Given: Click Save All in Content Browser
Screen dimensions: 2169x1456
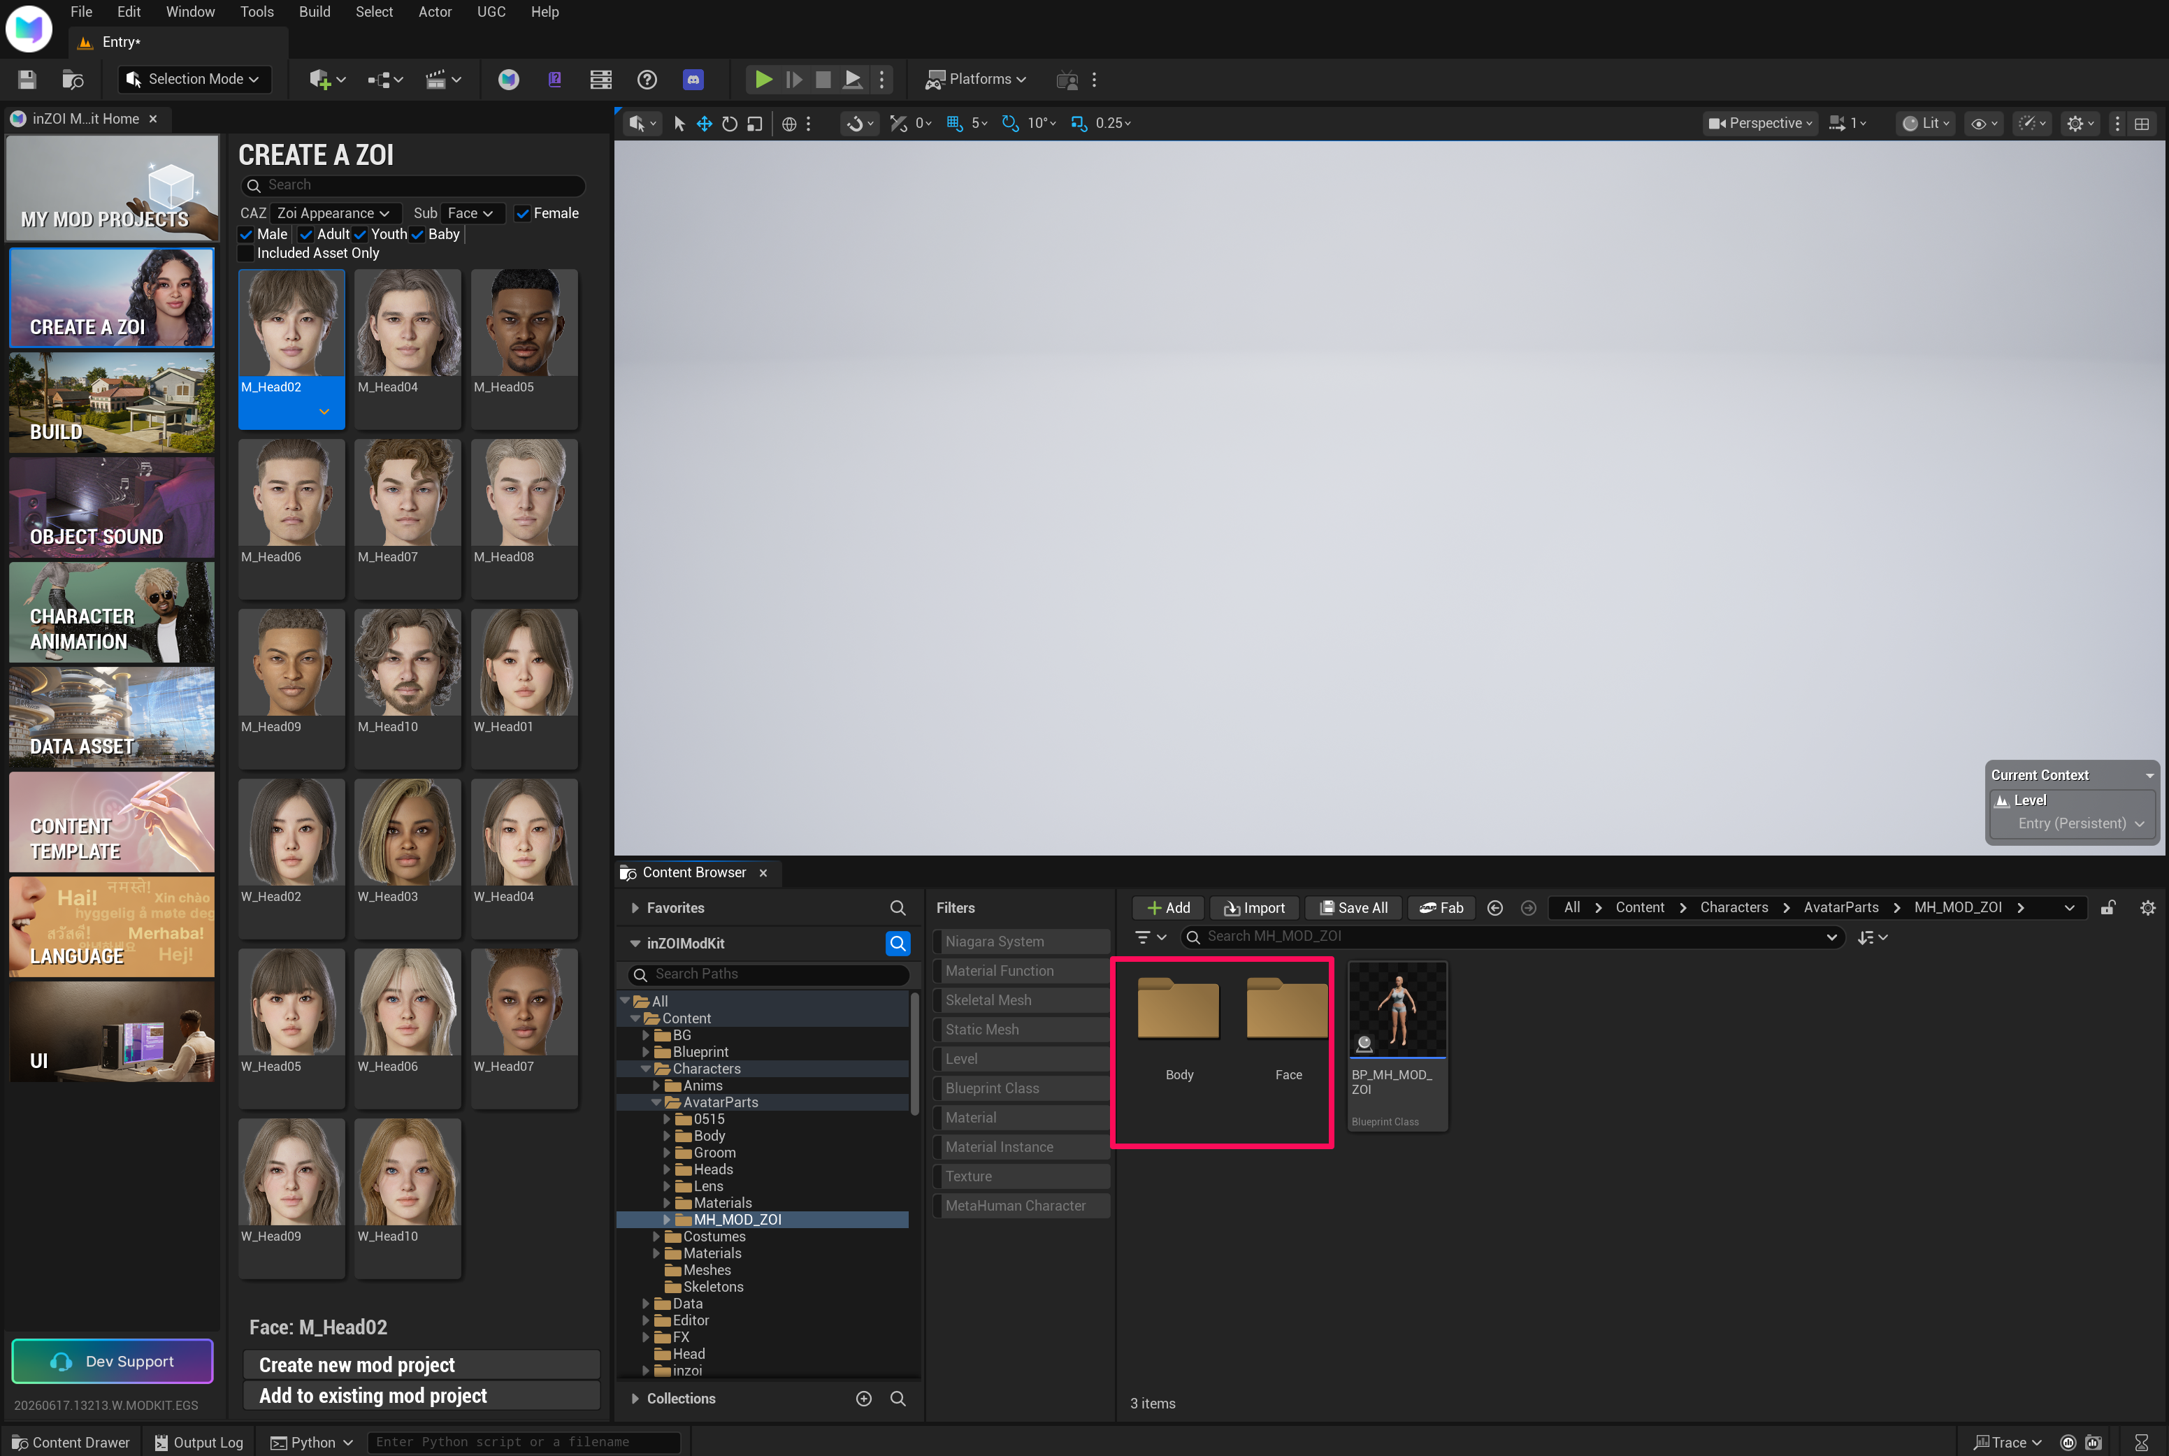Looking at the screenshot, I should 1354,908.
